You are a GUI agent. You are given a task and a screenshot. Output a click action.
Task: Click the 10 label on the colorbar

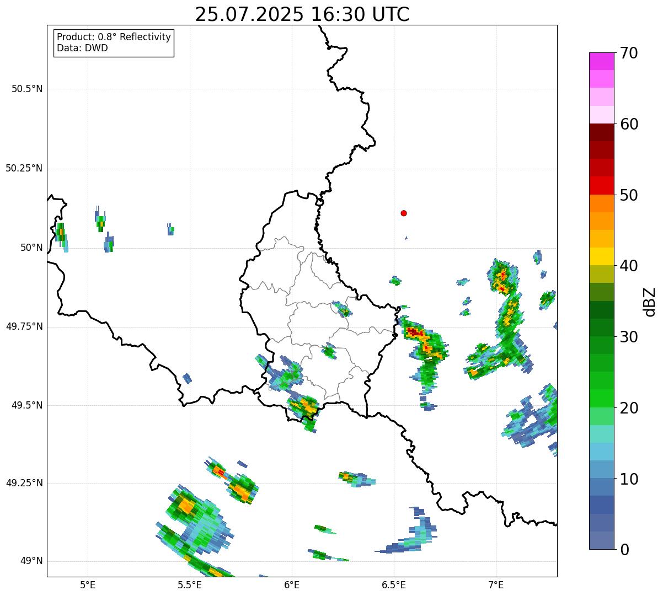tap(629, 479)
